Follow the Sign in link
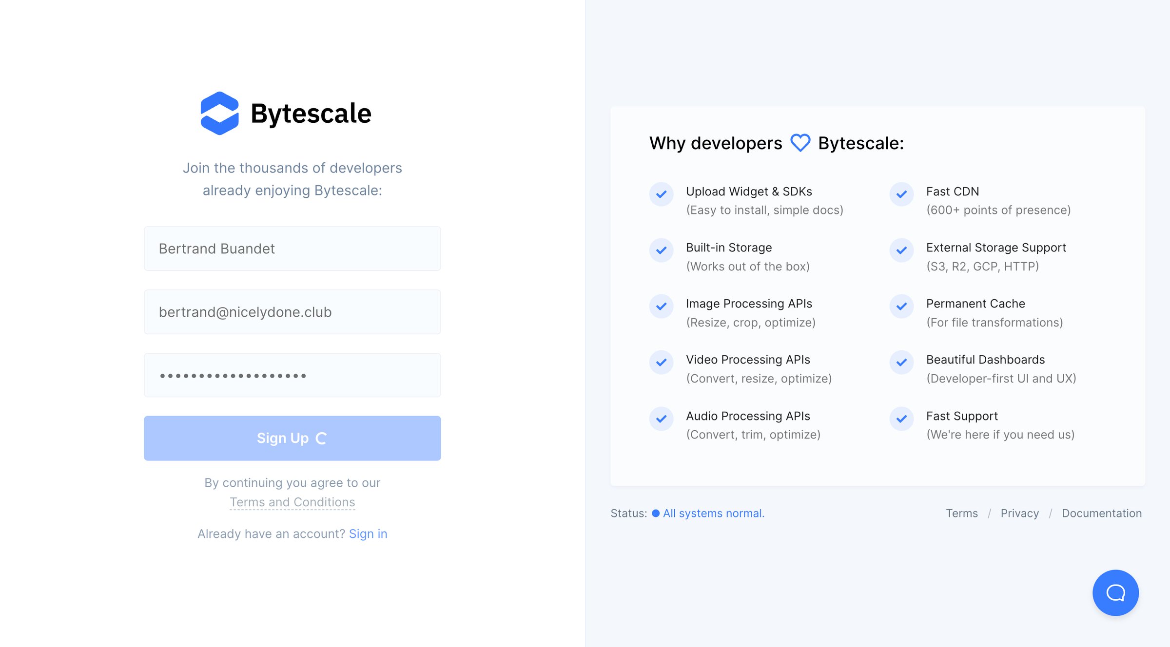1170x647 pixels. [368, 533]
